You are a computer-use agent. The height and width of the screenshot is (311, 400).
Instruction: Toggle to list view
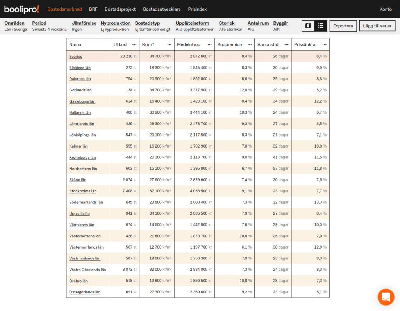coord(321,26)
